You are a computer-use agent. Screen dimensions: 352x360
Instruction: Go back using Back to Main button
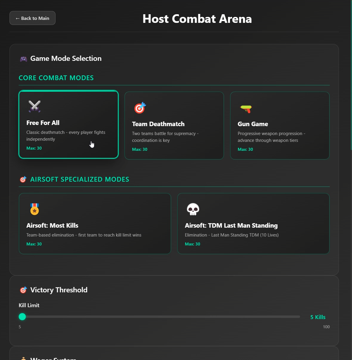[32, 18]
